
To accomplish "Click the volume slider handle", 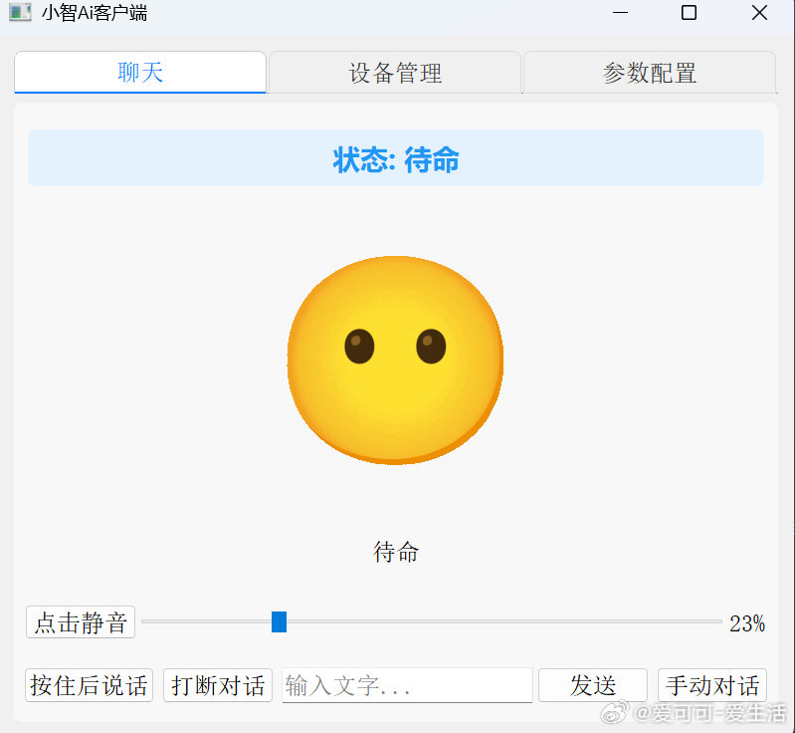I will [x=279, y=621].
